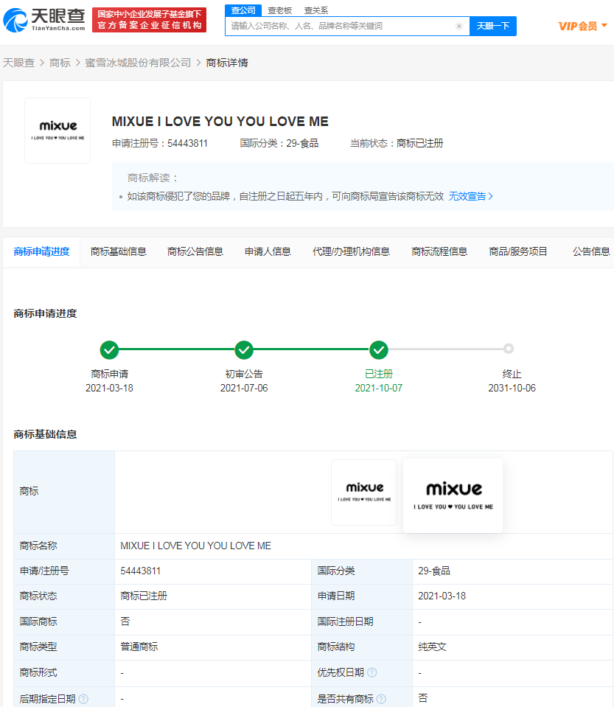This screenshot has width=614, height=707.
Task: Click the mixue trademark thumbnail in header
Action: point(57,130)
